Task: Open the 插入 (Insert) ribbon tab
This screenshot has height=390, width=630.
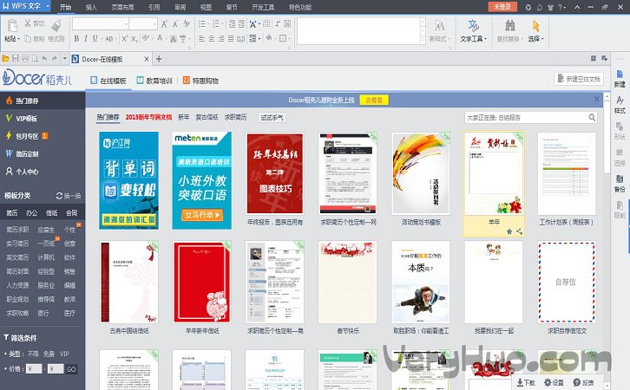Action: tap(91, 7)
